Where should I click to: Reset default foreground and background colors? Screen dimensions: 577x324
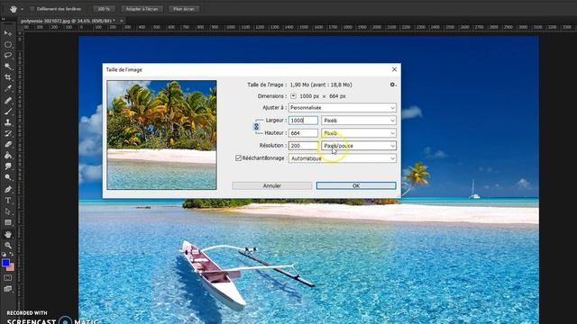4,254
